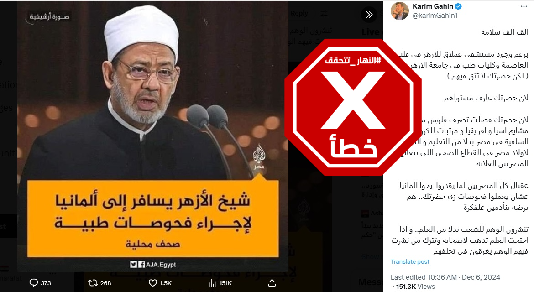Click the verified badge next to Karim Gahin
Screen dimensions: 534x292
[x=458, y=6]
